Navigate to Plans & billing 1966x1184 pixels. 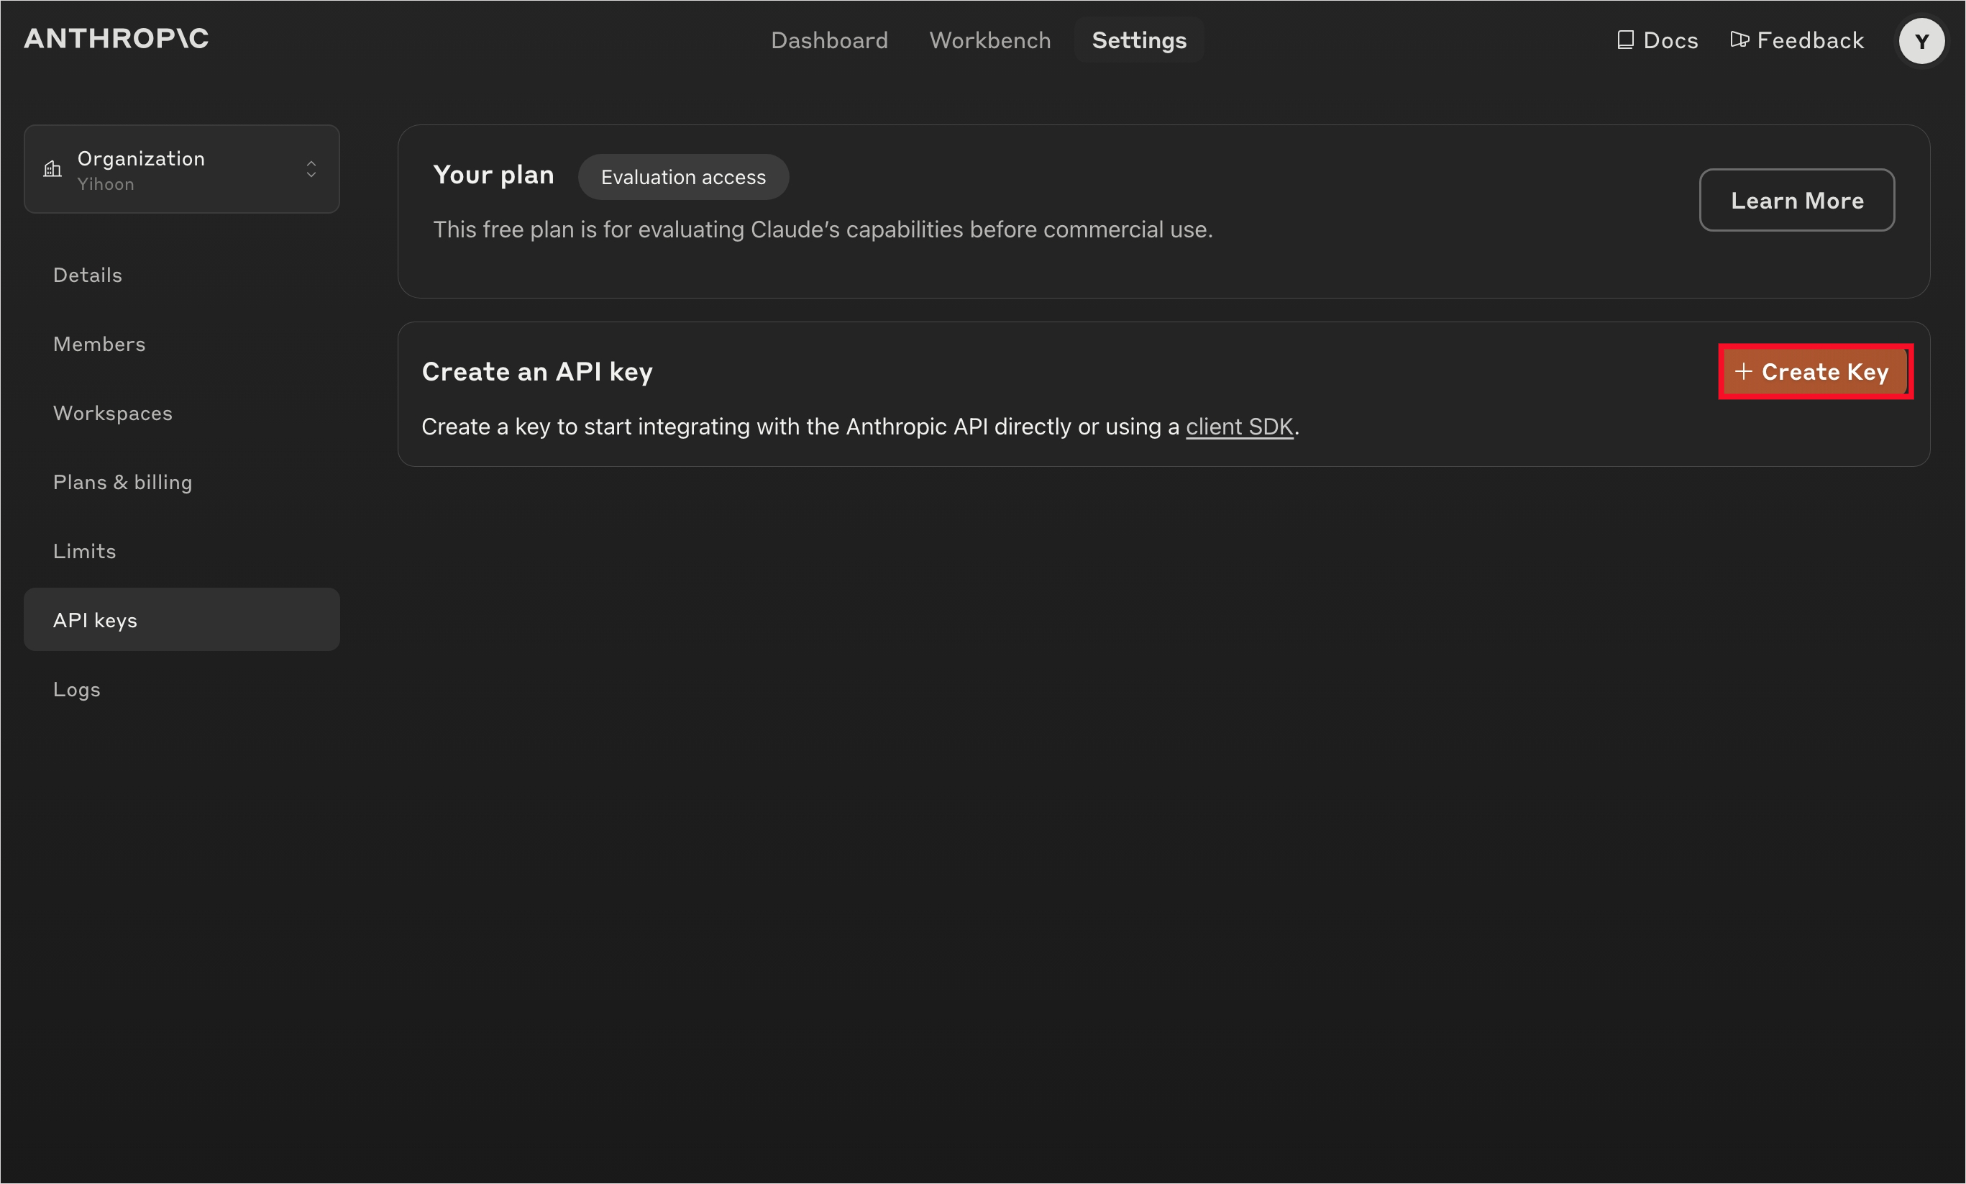(x=122, y=482)
